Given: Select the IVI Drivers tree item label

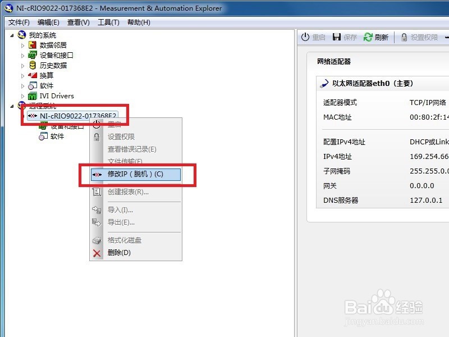Looking at the screenshot, I should (x=57, y=96).
